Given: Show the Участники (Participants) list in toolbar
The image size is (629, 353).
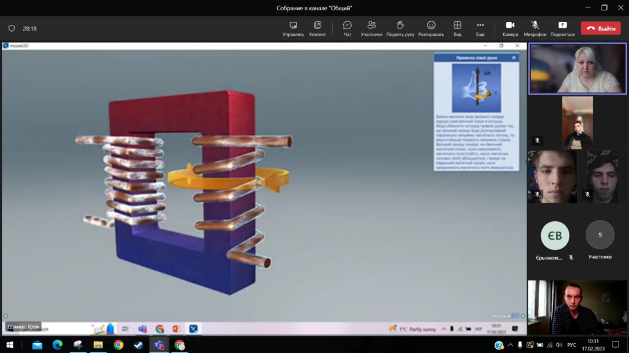Looking at the screenshot, I should pos(371,26).
